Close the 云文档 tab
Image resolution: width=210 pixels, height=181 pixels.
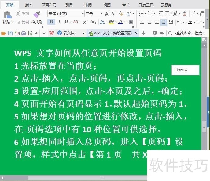(x=83, y=33)
